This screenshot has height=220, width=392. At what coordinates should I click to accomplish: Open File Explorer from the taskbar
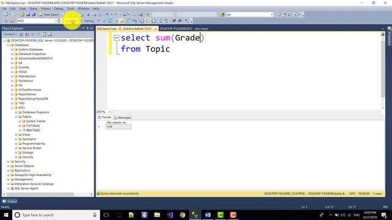pyautogui.click(x=157, y=215)
